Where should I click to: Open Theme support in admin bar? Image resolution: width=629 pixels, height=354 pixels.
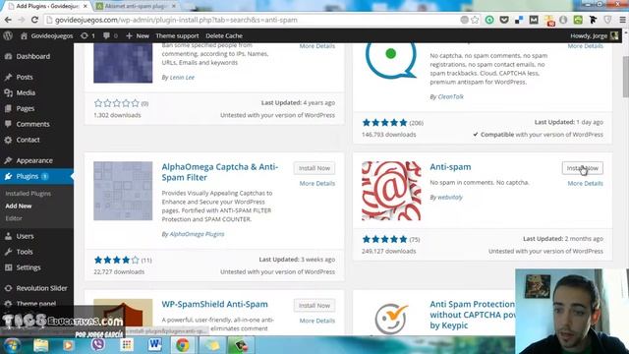177,35
